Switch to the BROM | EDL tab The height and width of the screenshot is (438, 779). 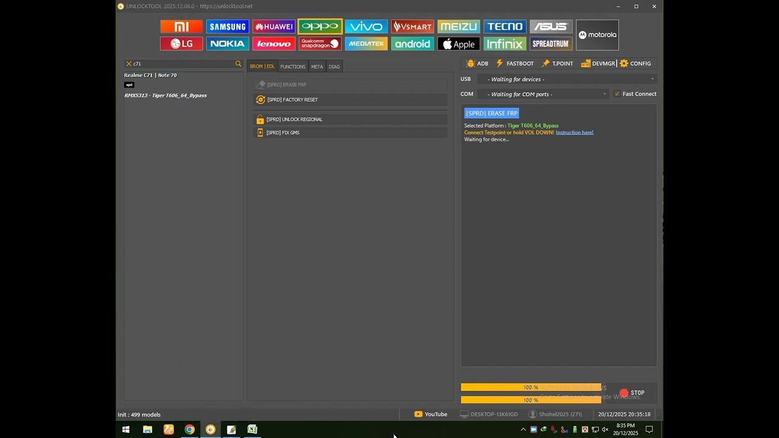point(262,66)
